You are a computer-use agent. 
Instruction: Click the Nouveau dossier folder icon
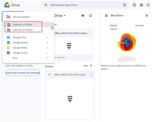click(x=8, y=17)
